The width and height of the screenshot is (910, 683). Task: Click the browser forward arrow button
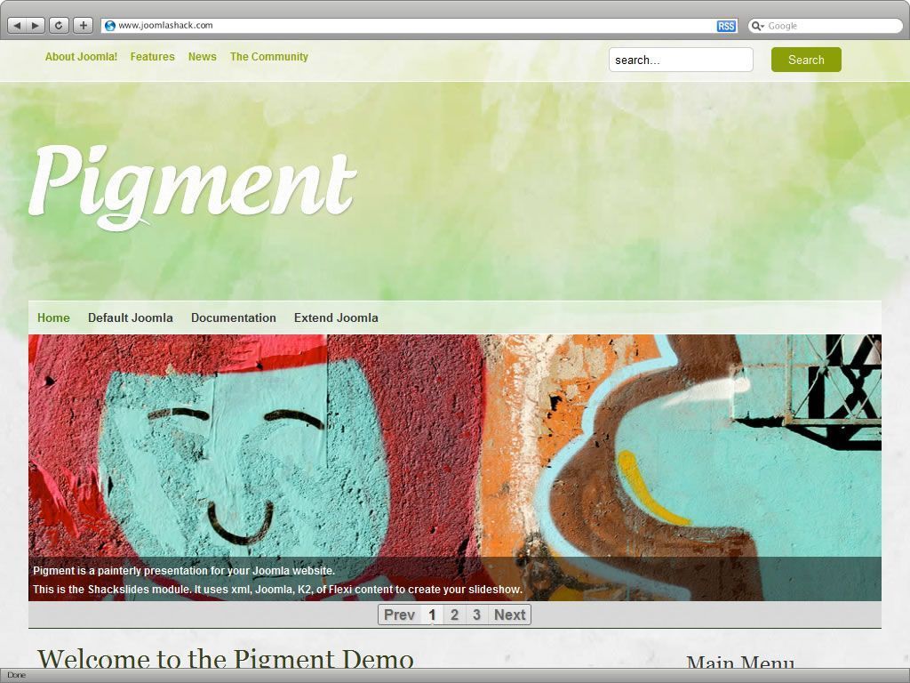36,26
